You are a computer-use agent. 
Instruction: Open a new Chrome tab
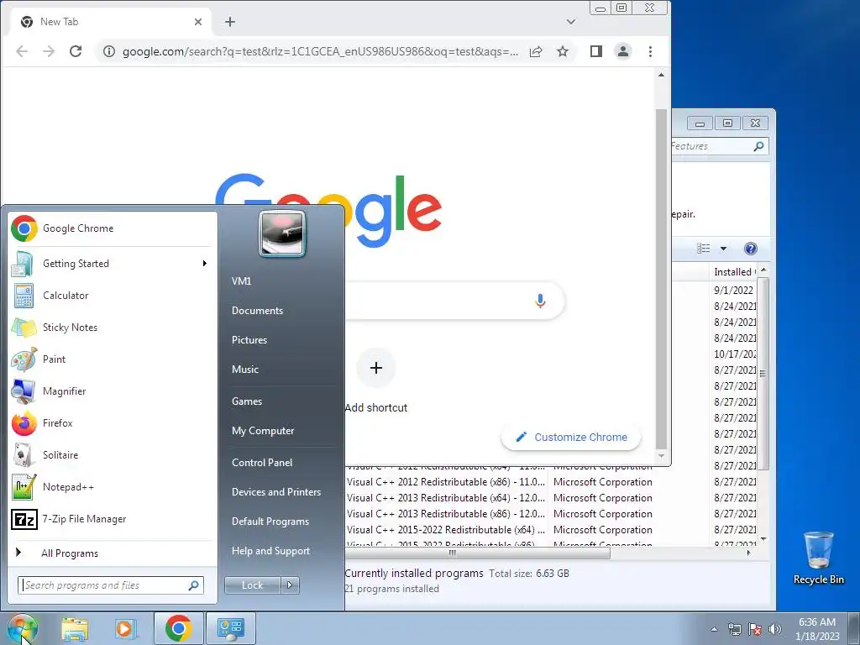[x=230, y=22]
